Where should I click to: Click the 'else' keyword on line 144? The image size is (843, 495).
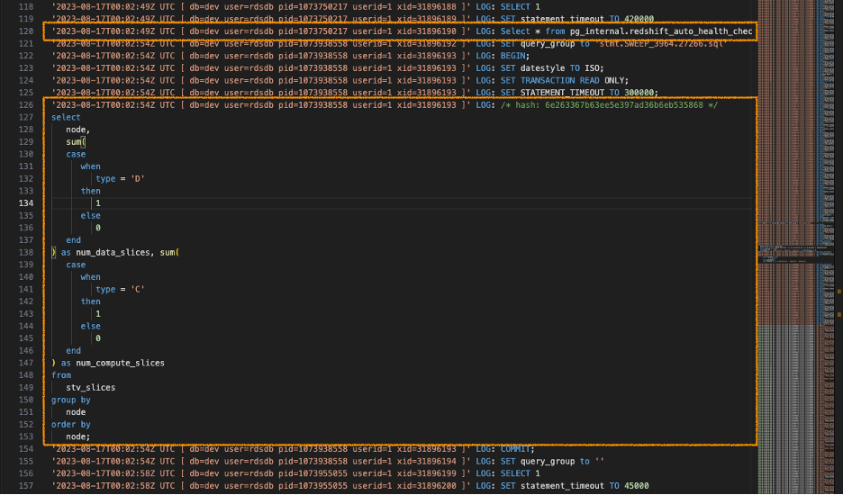click(x=90, y=326)
